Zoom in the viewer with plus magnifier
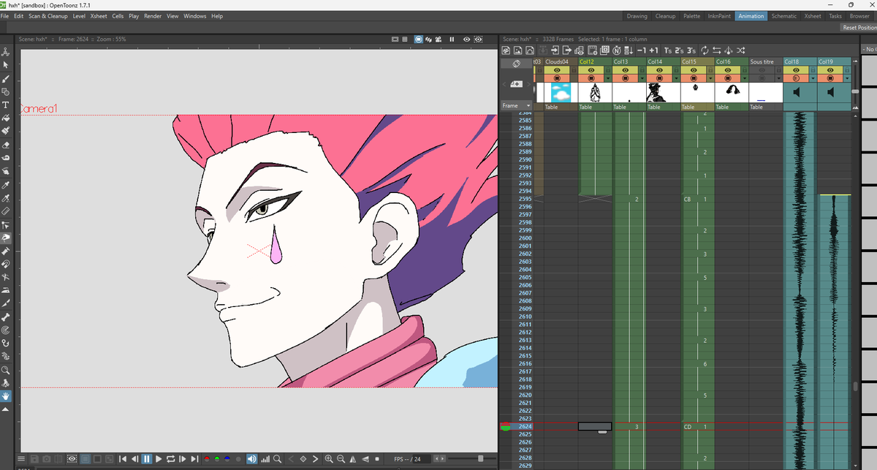 tap(328, 459)
